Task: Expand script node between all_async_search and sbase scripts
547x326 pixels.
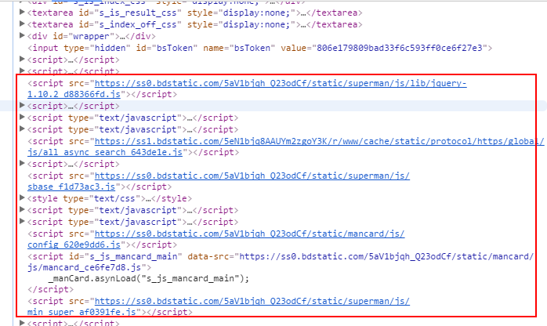Action: point(22,163)
